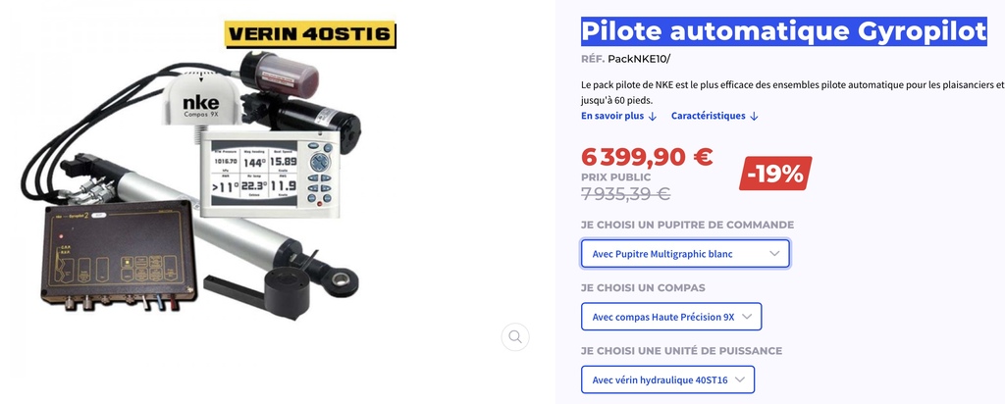Expand chevron of the pupitre de commande selector
This screenshot has height=404, width=1005.
pyautogui.click(x=774, y=254)
